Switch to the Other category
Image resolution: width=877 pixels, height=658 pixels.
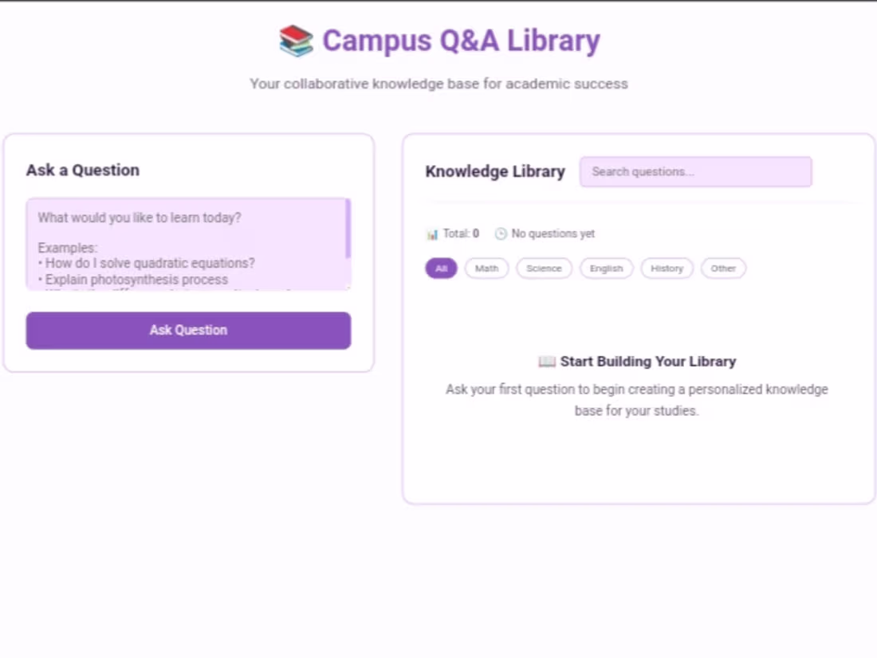(722, 268)
